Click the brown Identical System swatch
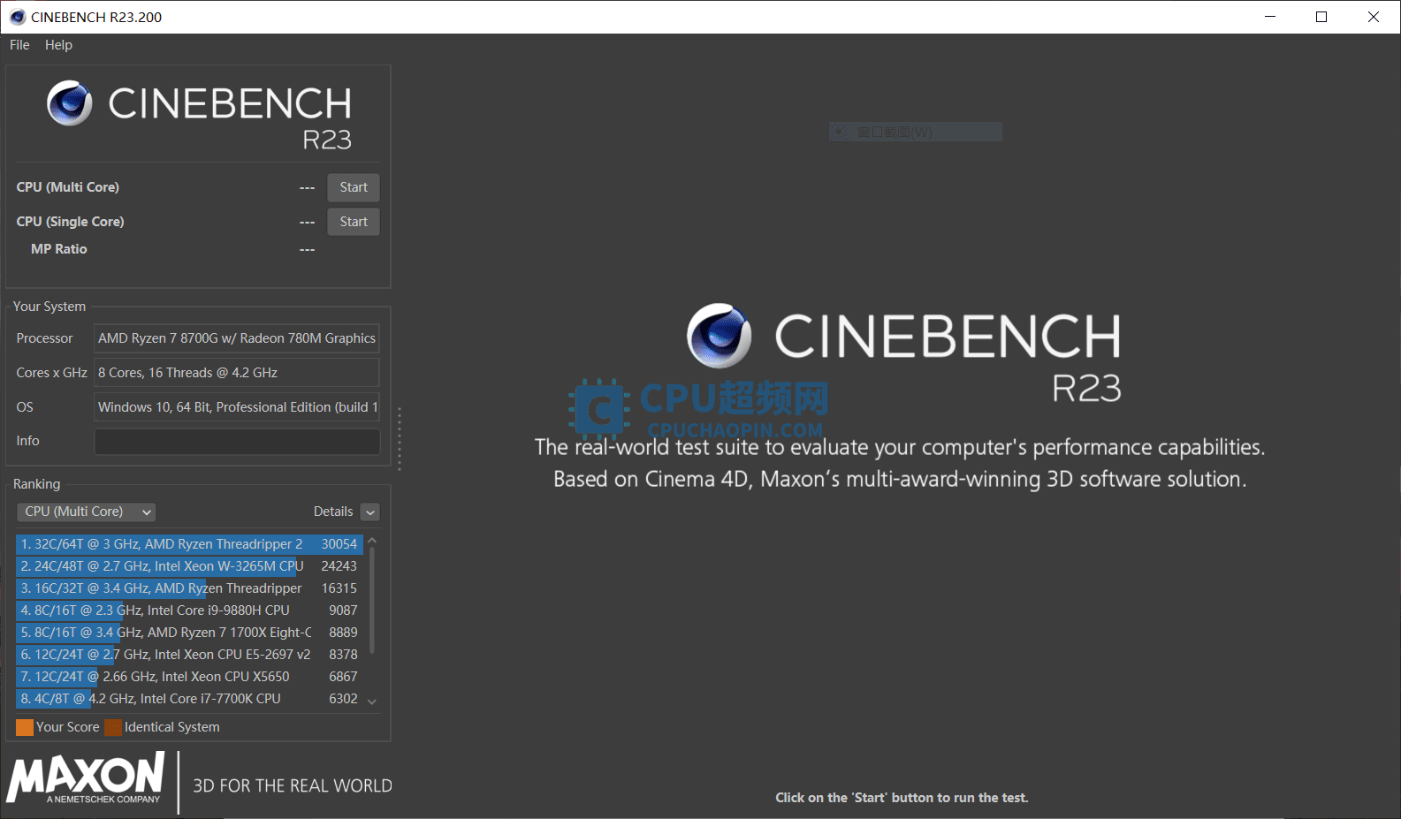The height and width of the screenshot is (819, 1401). tap(113, 727)
